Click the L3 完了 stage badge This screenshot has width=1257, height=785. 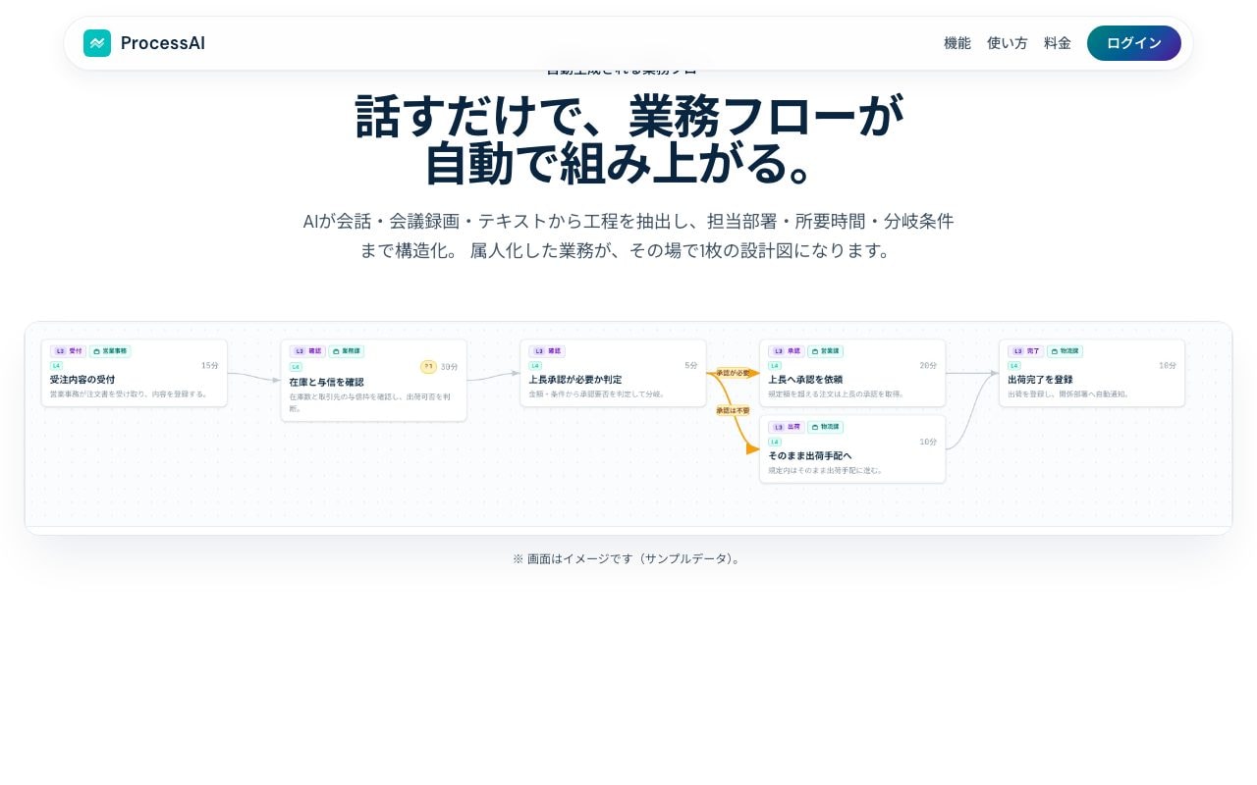coord(1026,350)
